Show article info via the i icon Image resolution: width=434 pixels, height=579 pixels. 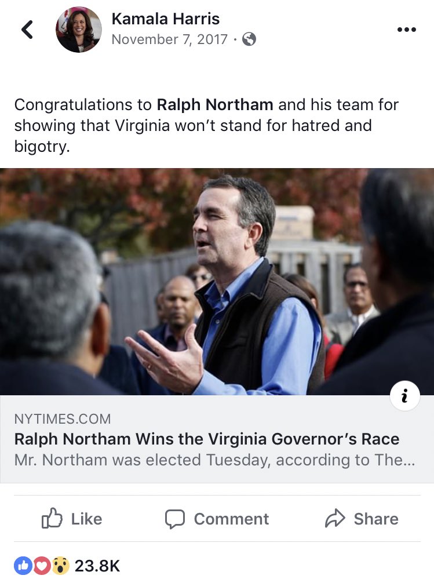point(405,396)
